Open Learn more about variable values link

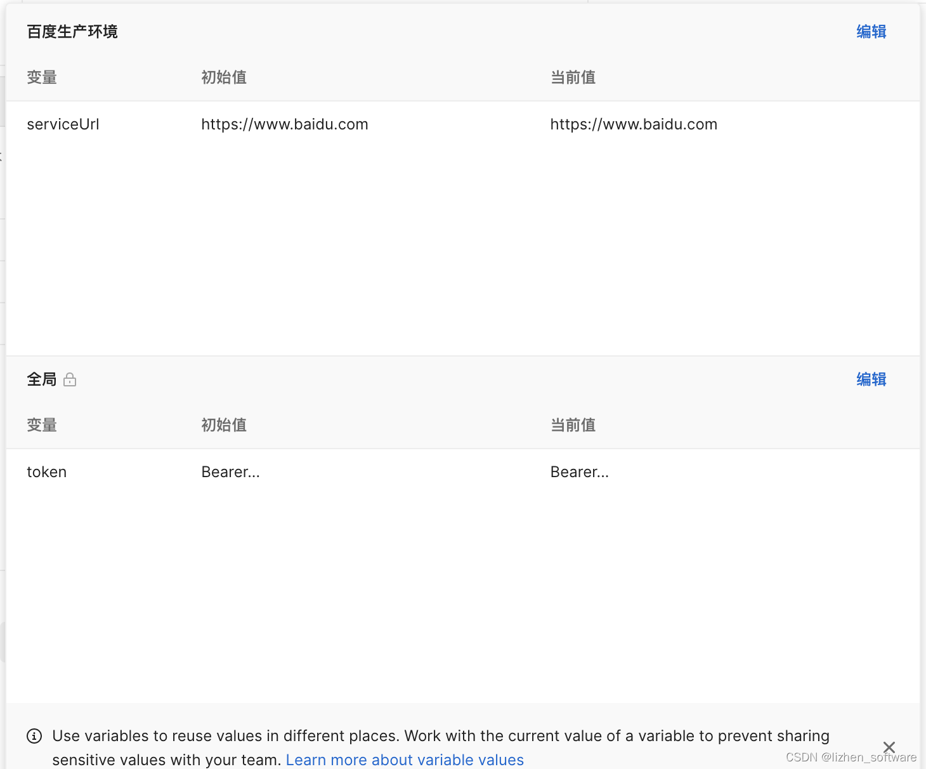tap(405, 759)
